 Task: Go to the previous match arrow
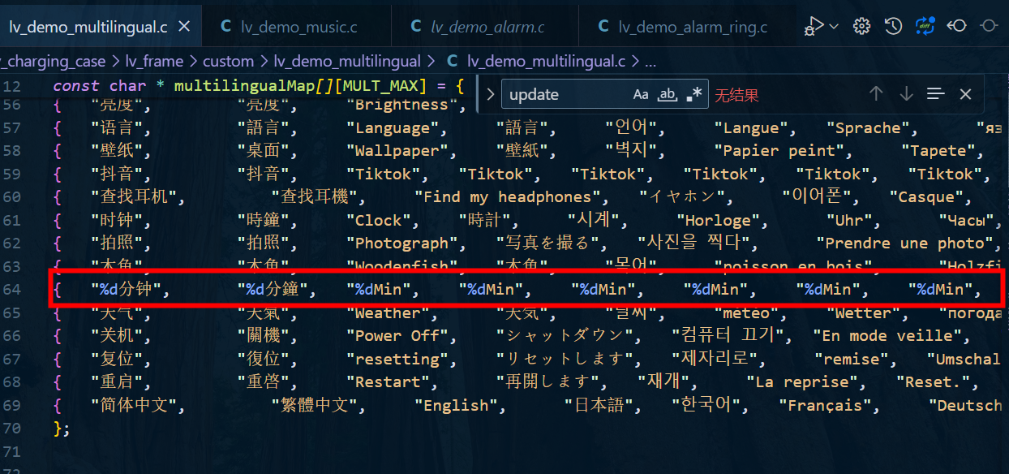pyautogui.click(x=876, y=94)
